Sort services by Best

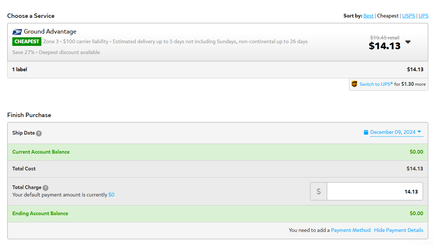pyautogui.click(x=368, y=16)
